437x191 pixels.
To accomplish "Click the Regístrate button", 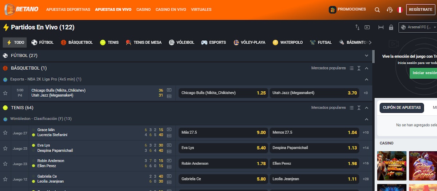I will pos(420,9).
